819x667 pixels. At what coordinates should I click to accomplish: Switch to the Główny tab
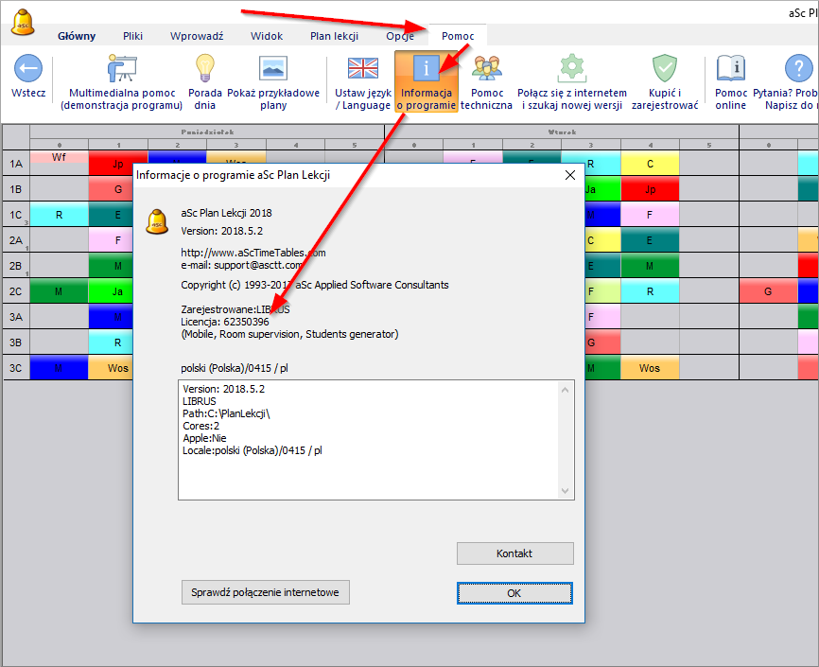point(77,36)
